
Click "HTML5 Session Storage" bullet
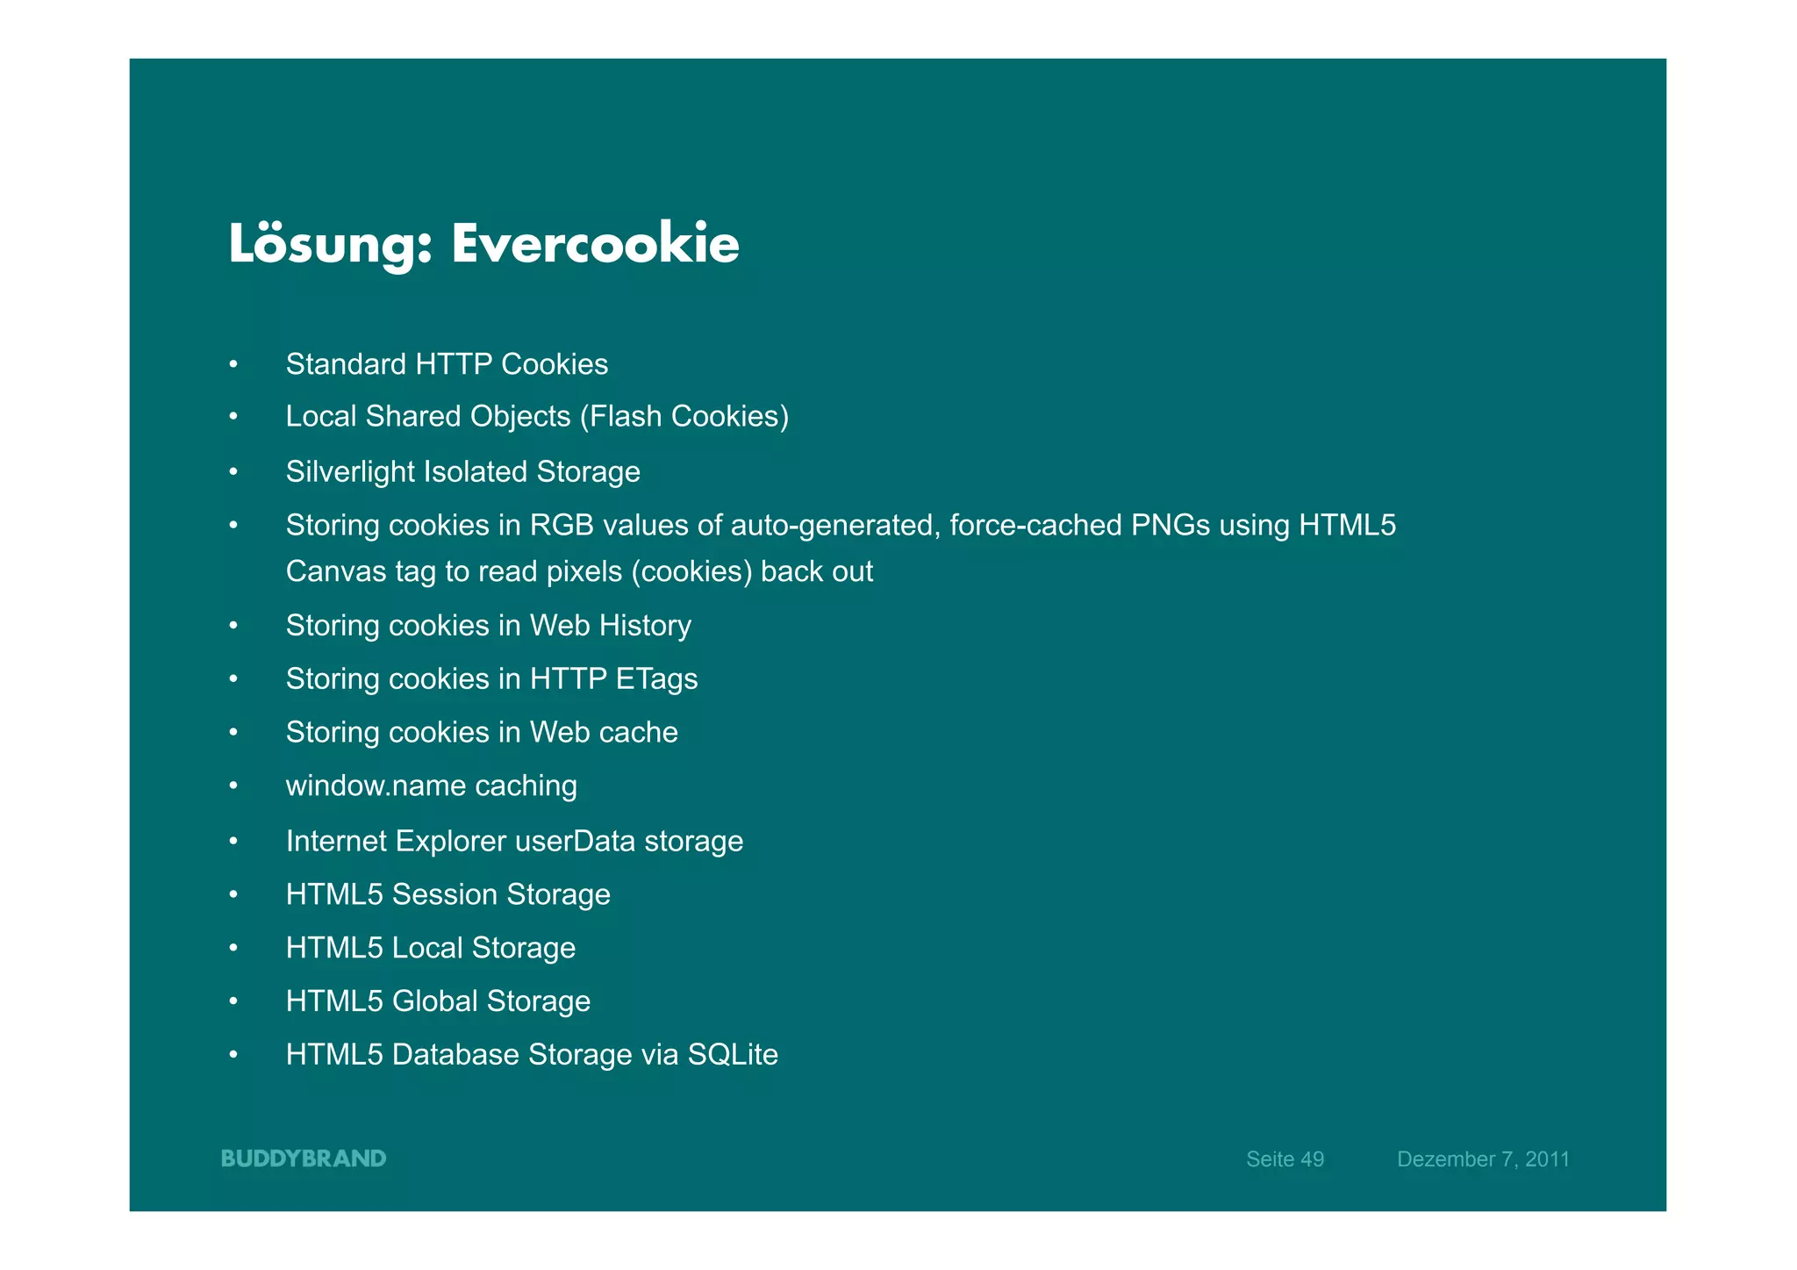[x=447, y=894]
